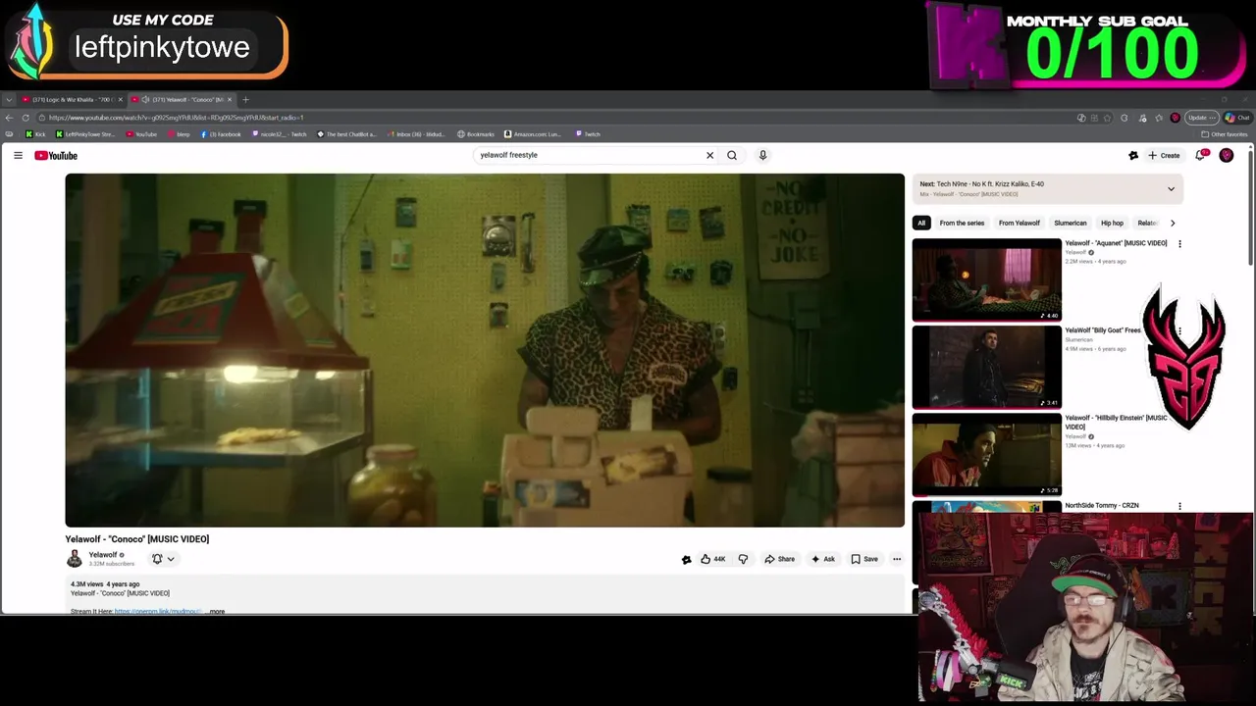Open the Kick bookmark
Screen dimensions: 1256x706
click(x=35, y=134)
